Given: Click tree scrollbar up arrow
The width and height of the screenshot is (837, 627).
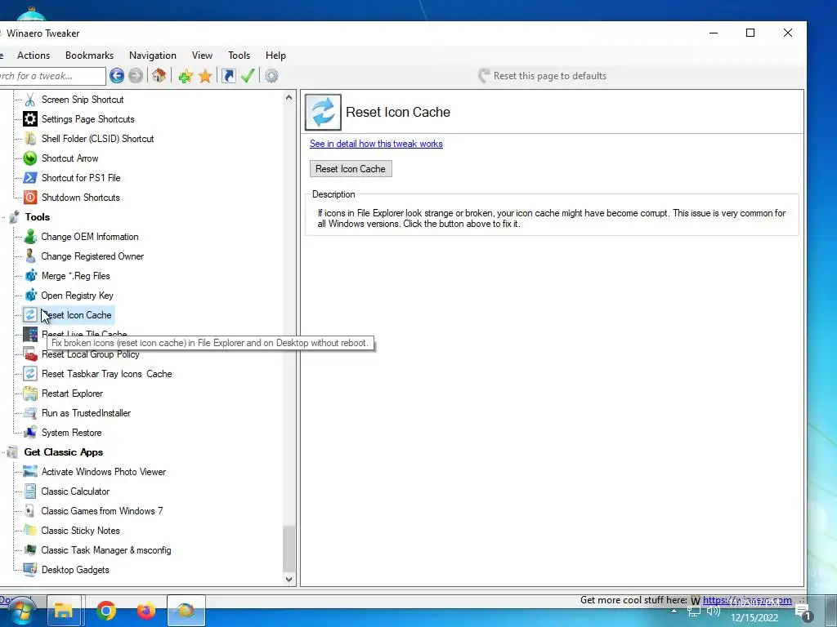Looking at the screenshot, I should pyautogui.click(x=289, y=98).
